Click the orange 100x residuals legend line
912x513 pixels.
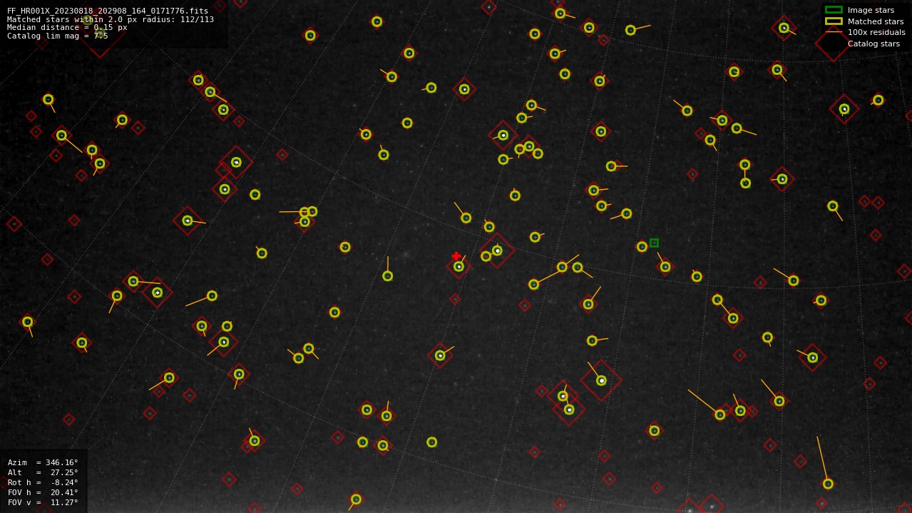(834, 32)
